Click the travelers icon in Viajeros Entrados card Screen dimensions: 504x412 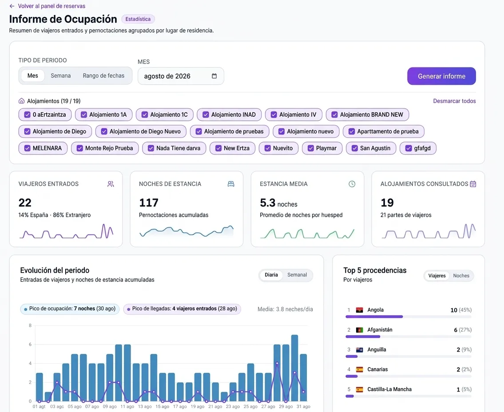click(111, 184)
